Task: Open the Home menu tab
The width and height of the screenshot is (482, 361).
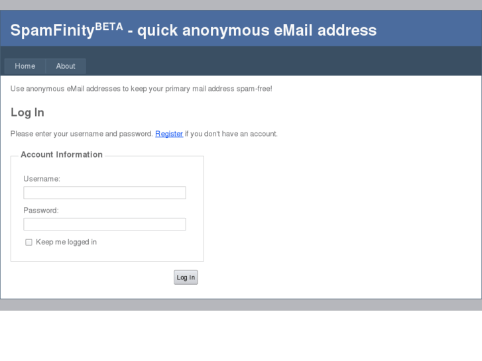Action: pyautogui.click(x=25, y=66)
